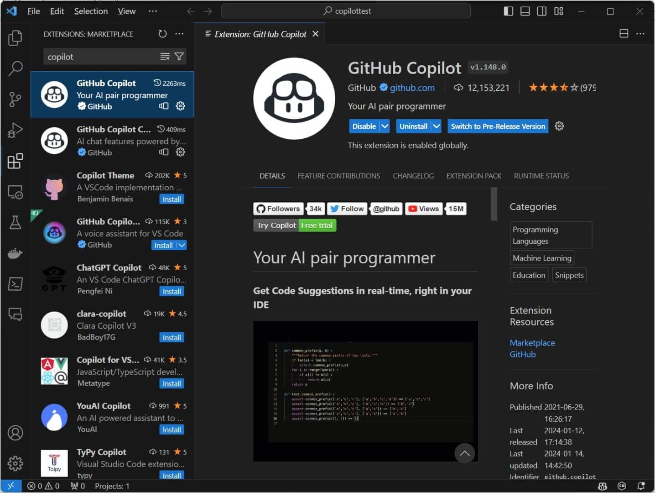Switch to the CHANGELOG tab

(413, 176)
